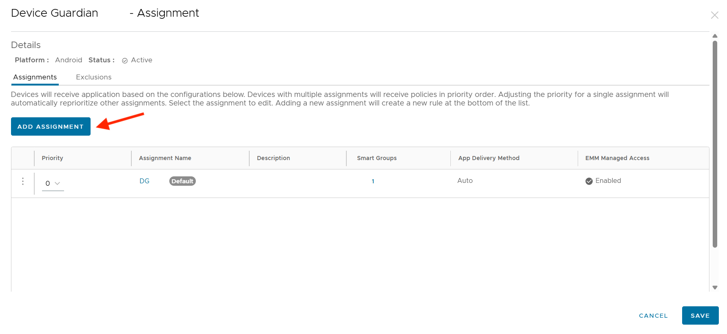Screen dimensions: 727x334
Task: Click the Priority column header
Action: tap(52, 158)
